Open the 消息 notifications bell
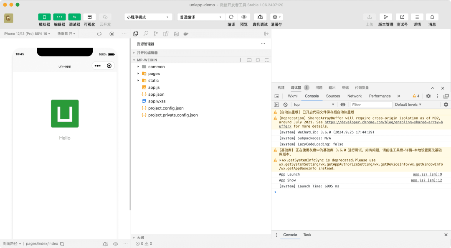This screenshot has height=248, width=451. (432, 17)
